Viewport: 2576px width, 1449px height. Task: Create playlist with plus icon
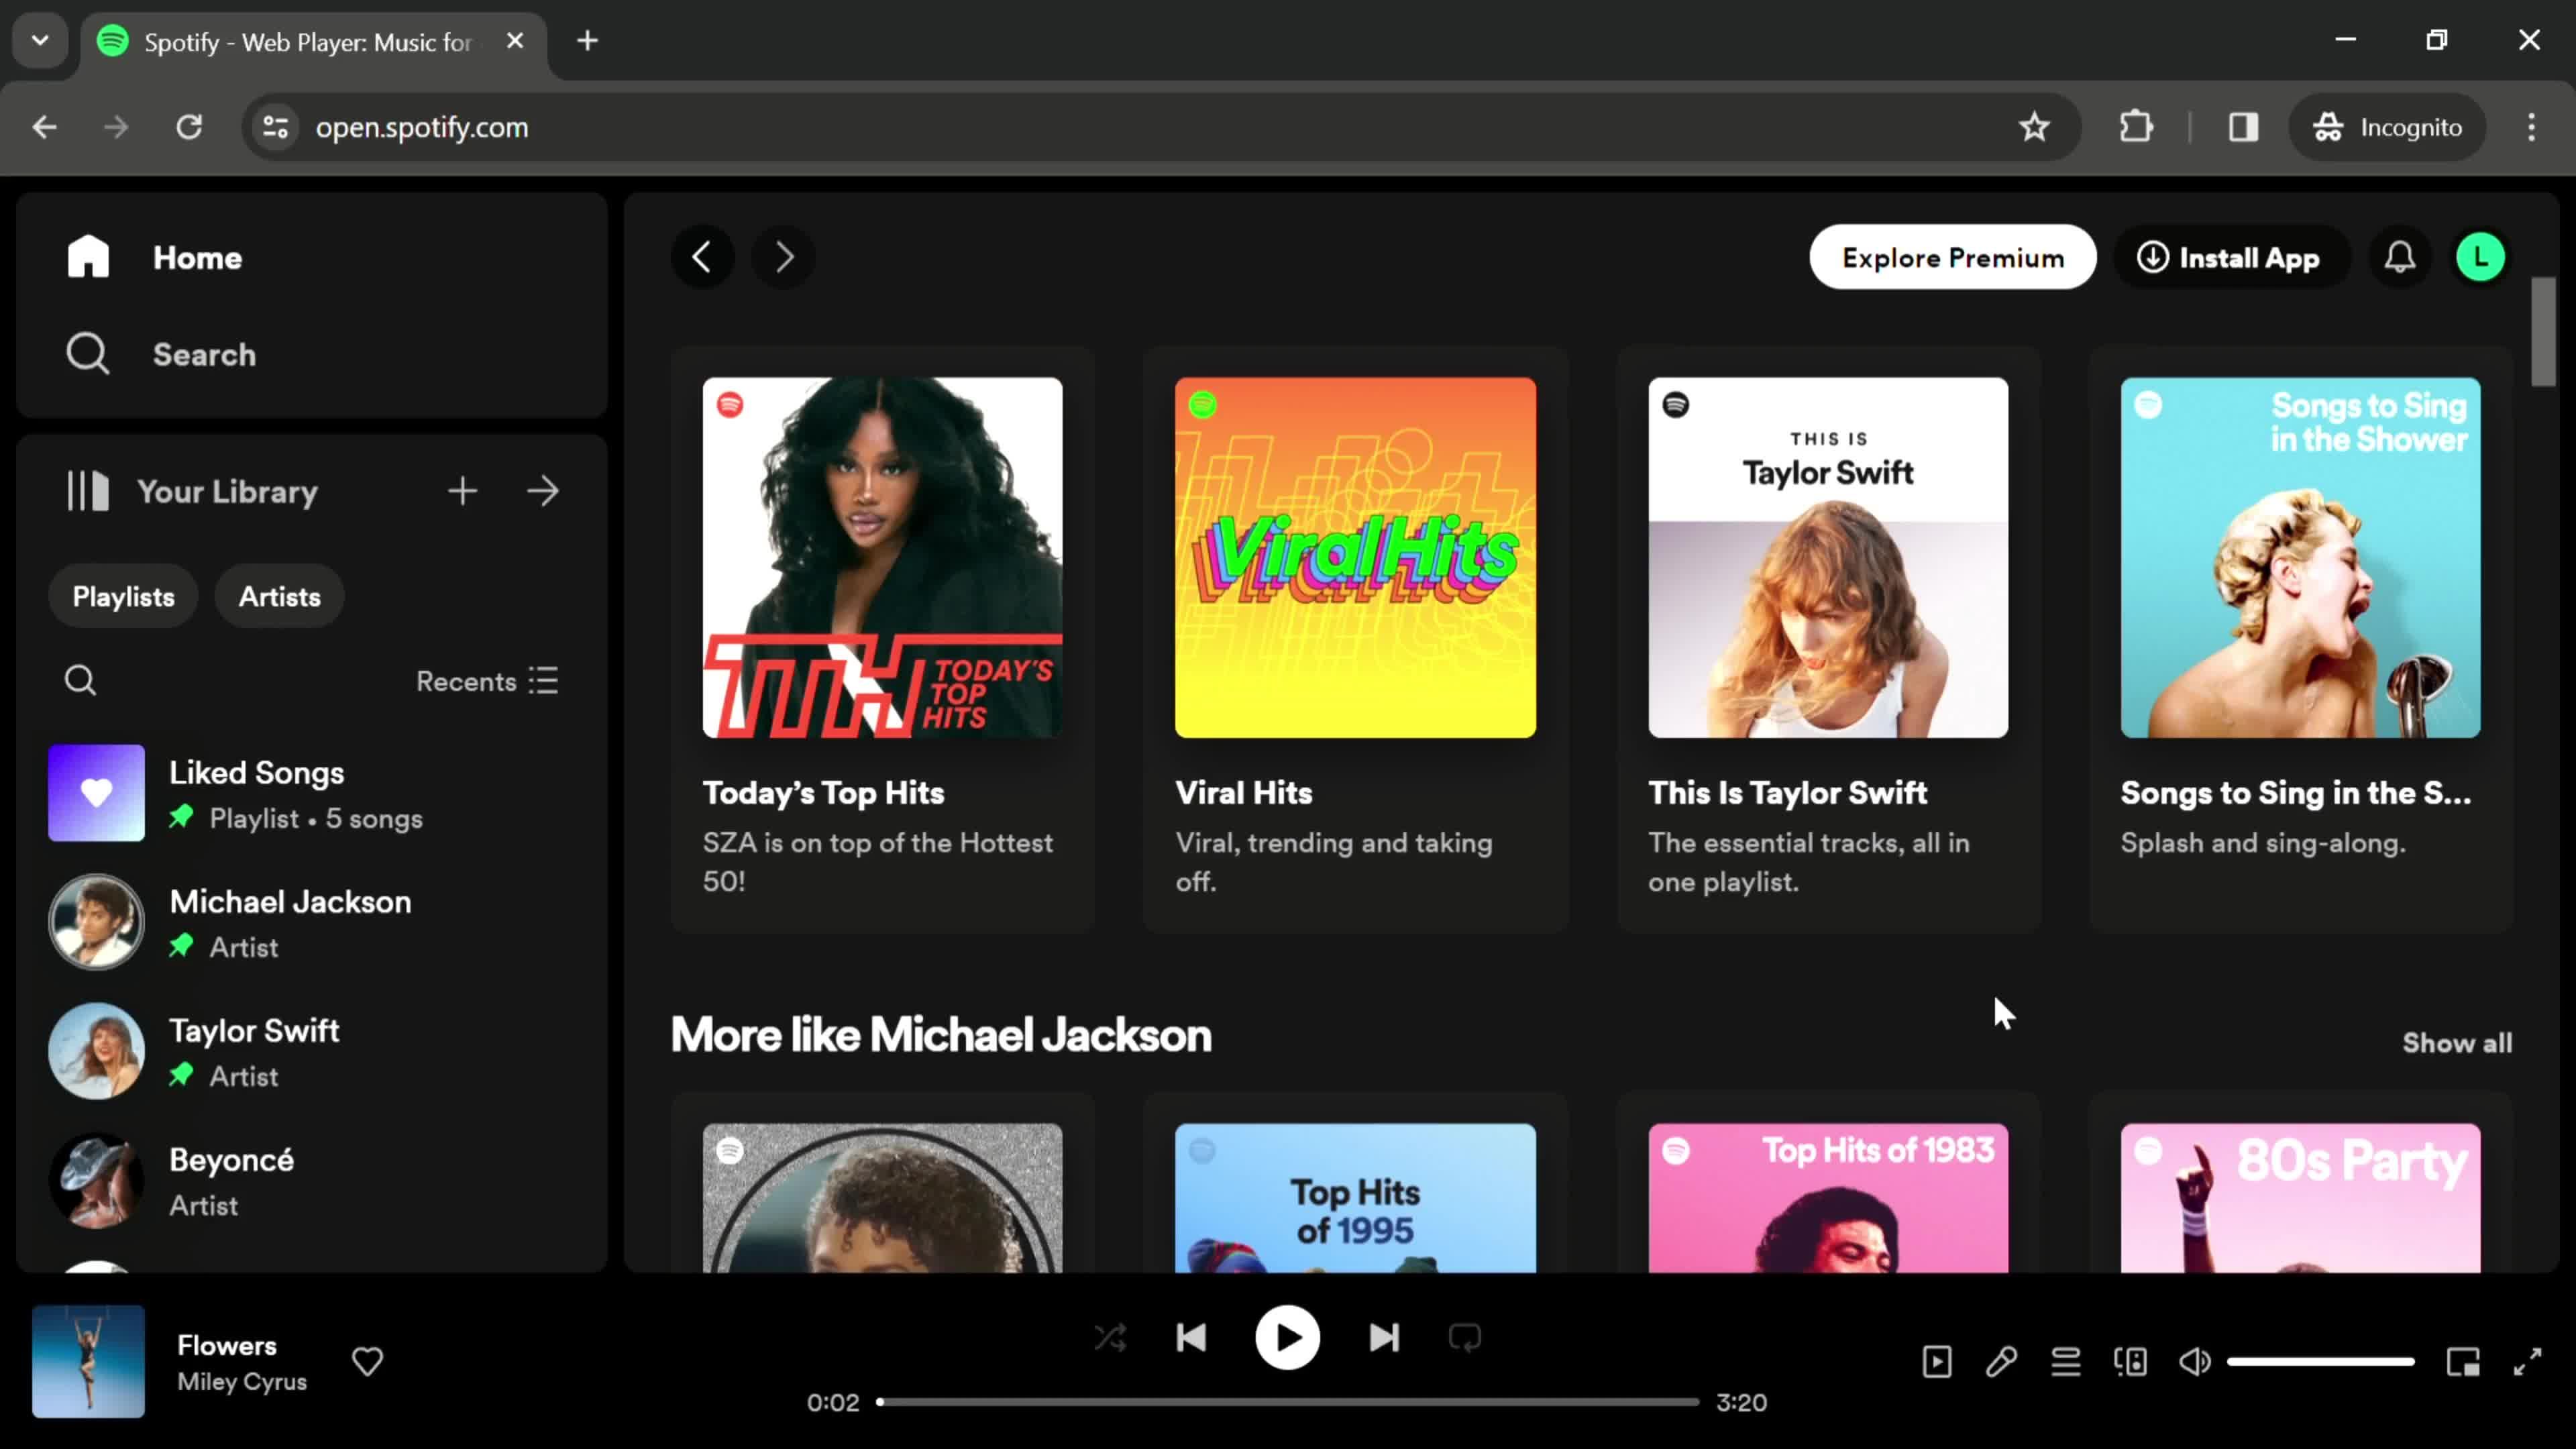tap(462, 491)
